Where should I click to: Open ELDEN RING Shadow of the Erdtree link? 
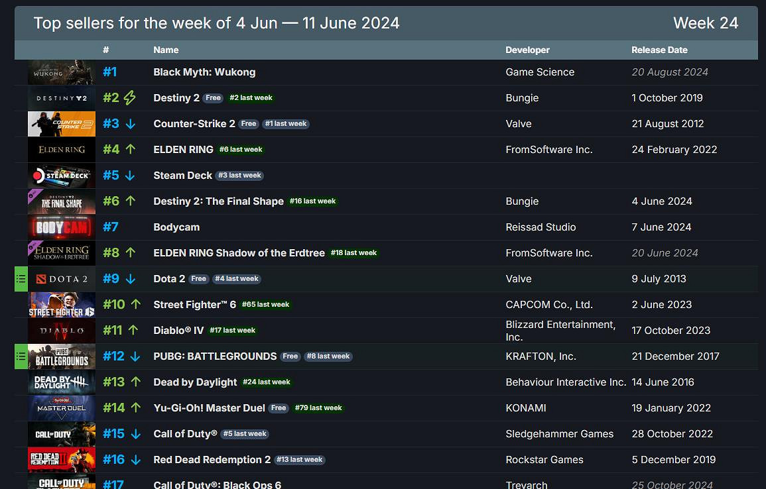239,253
